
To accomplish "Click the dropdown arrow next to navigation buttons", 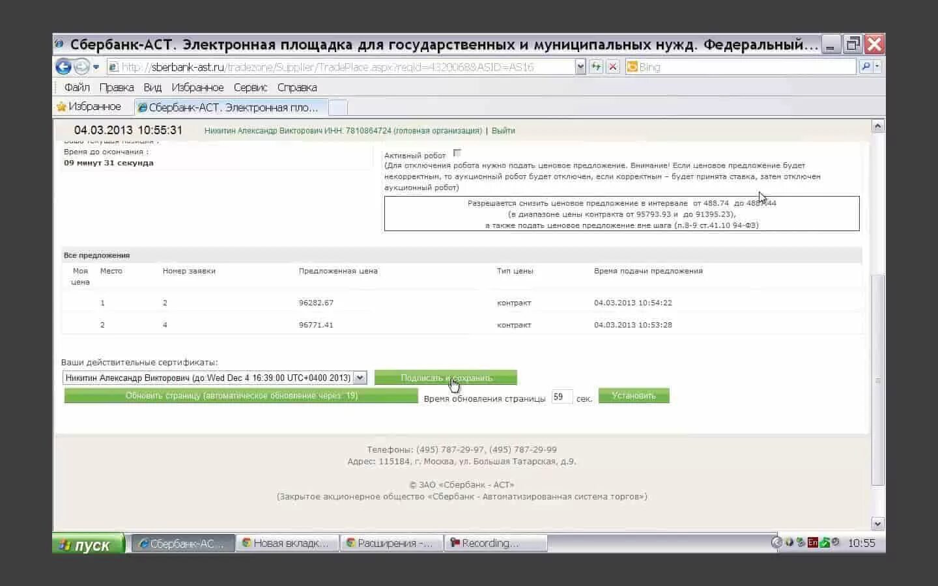I will [x=95, y=66].
